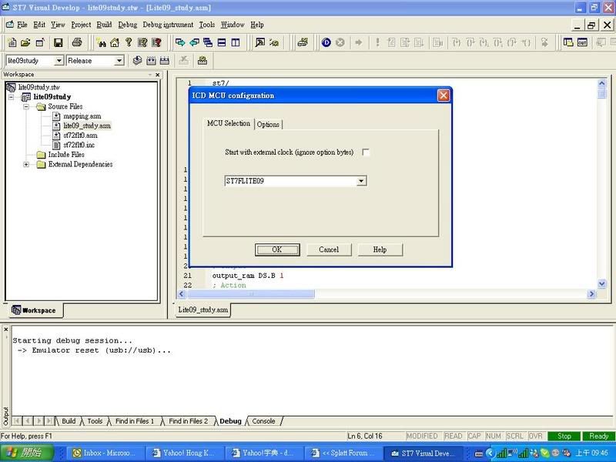
Task: Click the Stop Debugging grey X icon
Action: (340, 42)
